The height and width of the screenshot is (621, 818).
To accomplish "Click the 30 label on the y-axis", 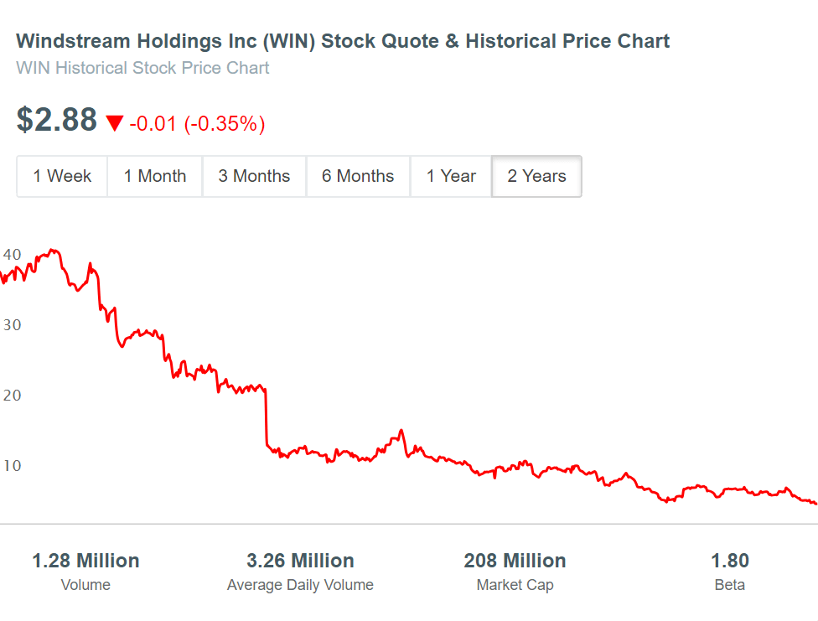I will point(12,324).
